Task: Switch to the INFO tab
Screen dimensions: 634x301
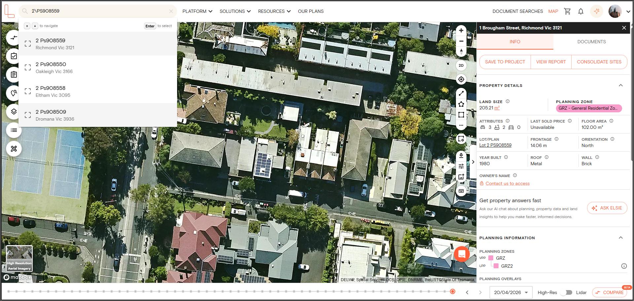Action: [515, 42]
